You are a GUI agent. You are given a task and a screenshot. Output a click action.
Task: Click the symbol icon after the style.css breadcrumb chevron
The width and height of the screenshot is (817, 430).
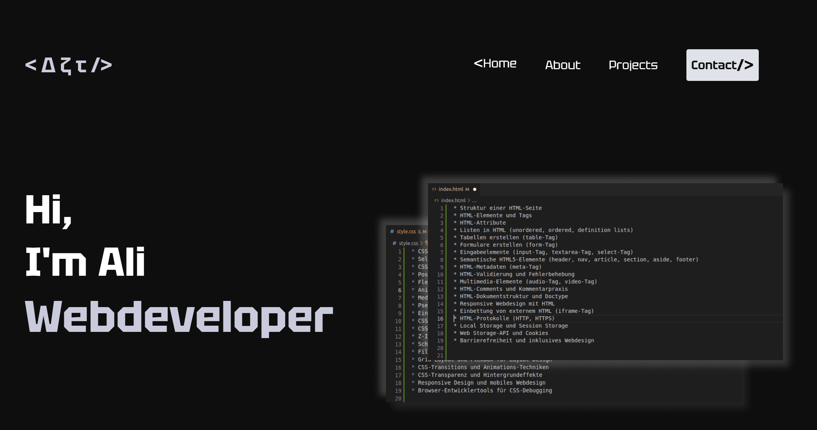(427, 243)
